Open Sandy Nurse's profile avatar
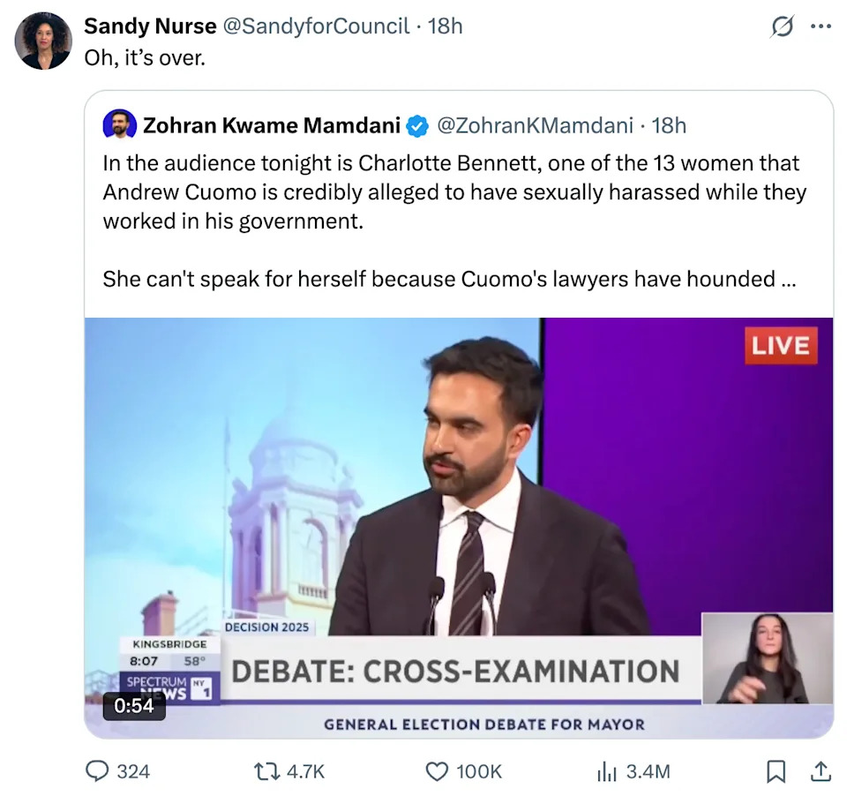Screen dimensions: 847x796 [44, 41]
